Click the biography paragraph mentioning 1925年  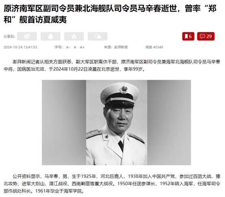coord(112,184)
